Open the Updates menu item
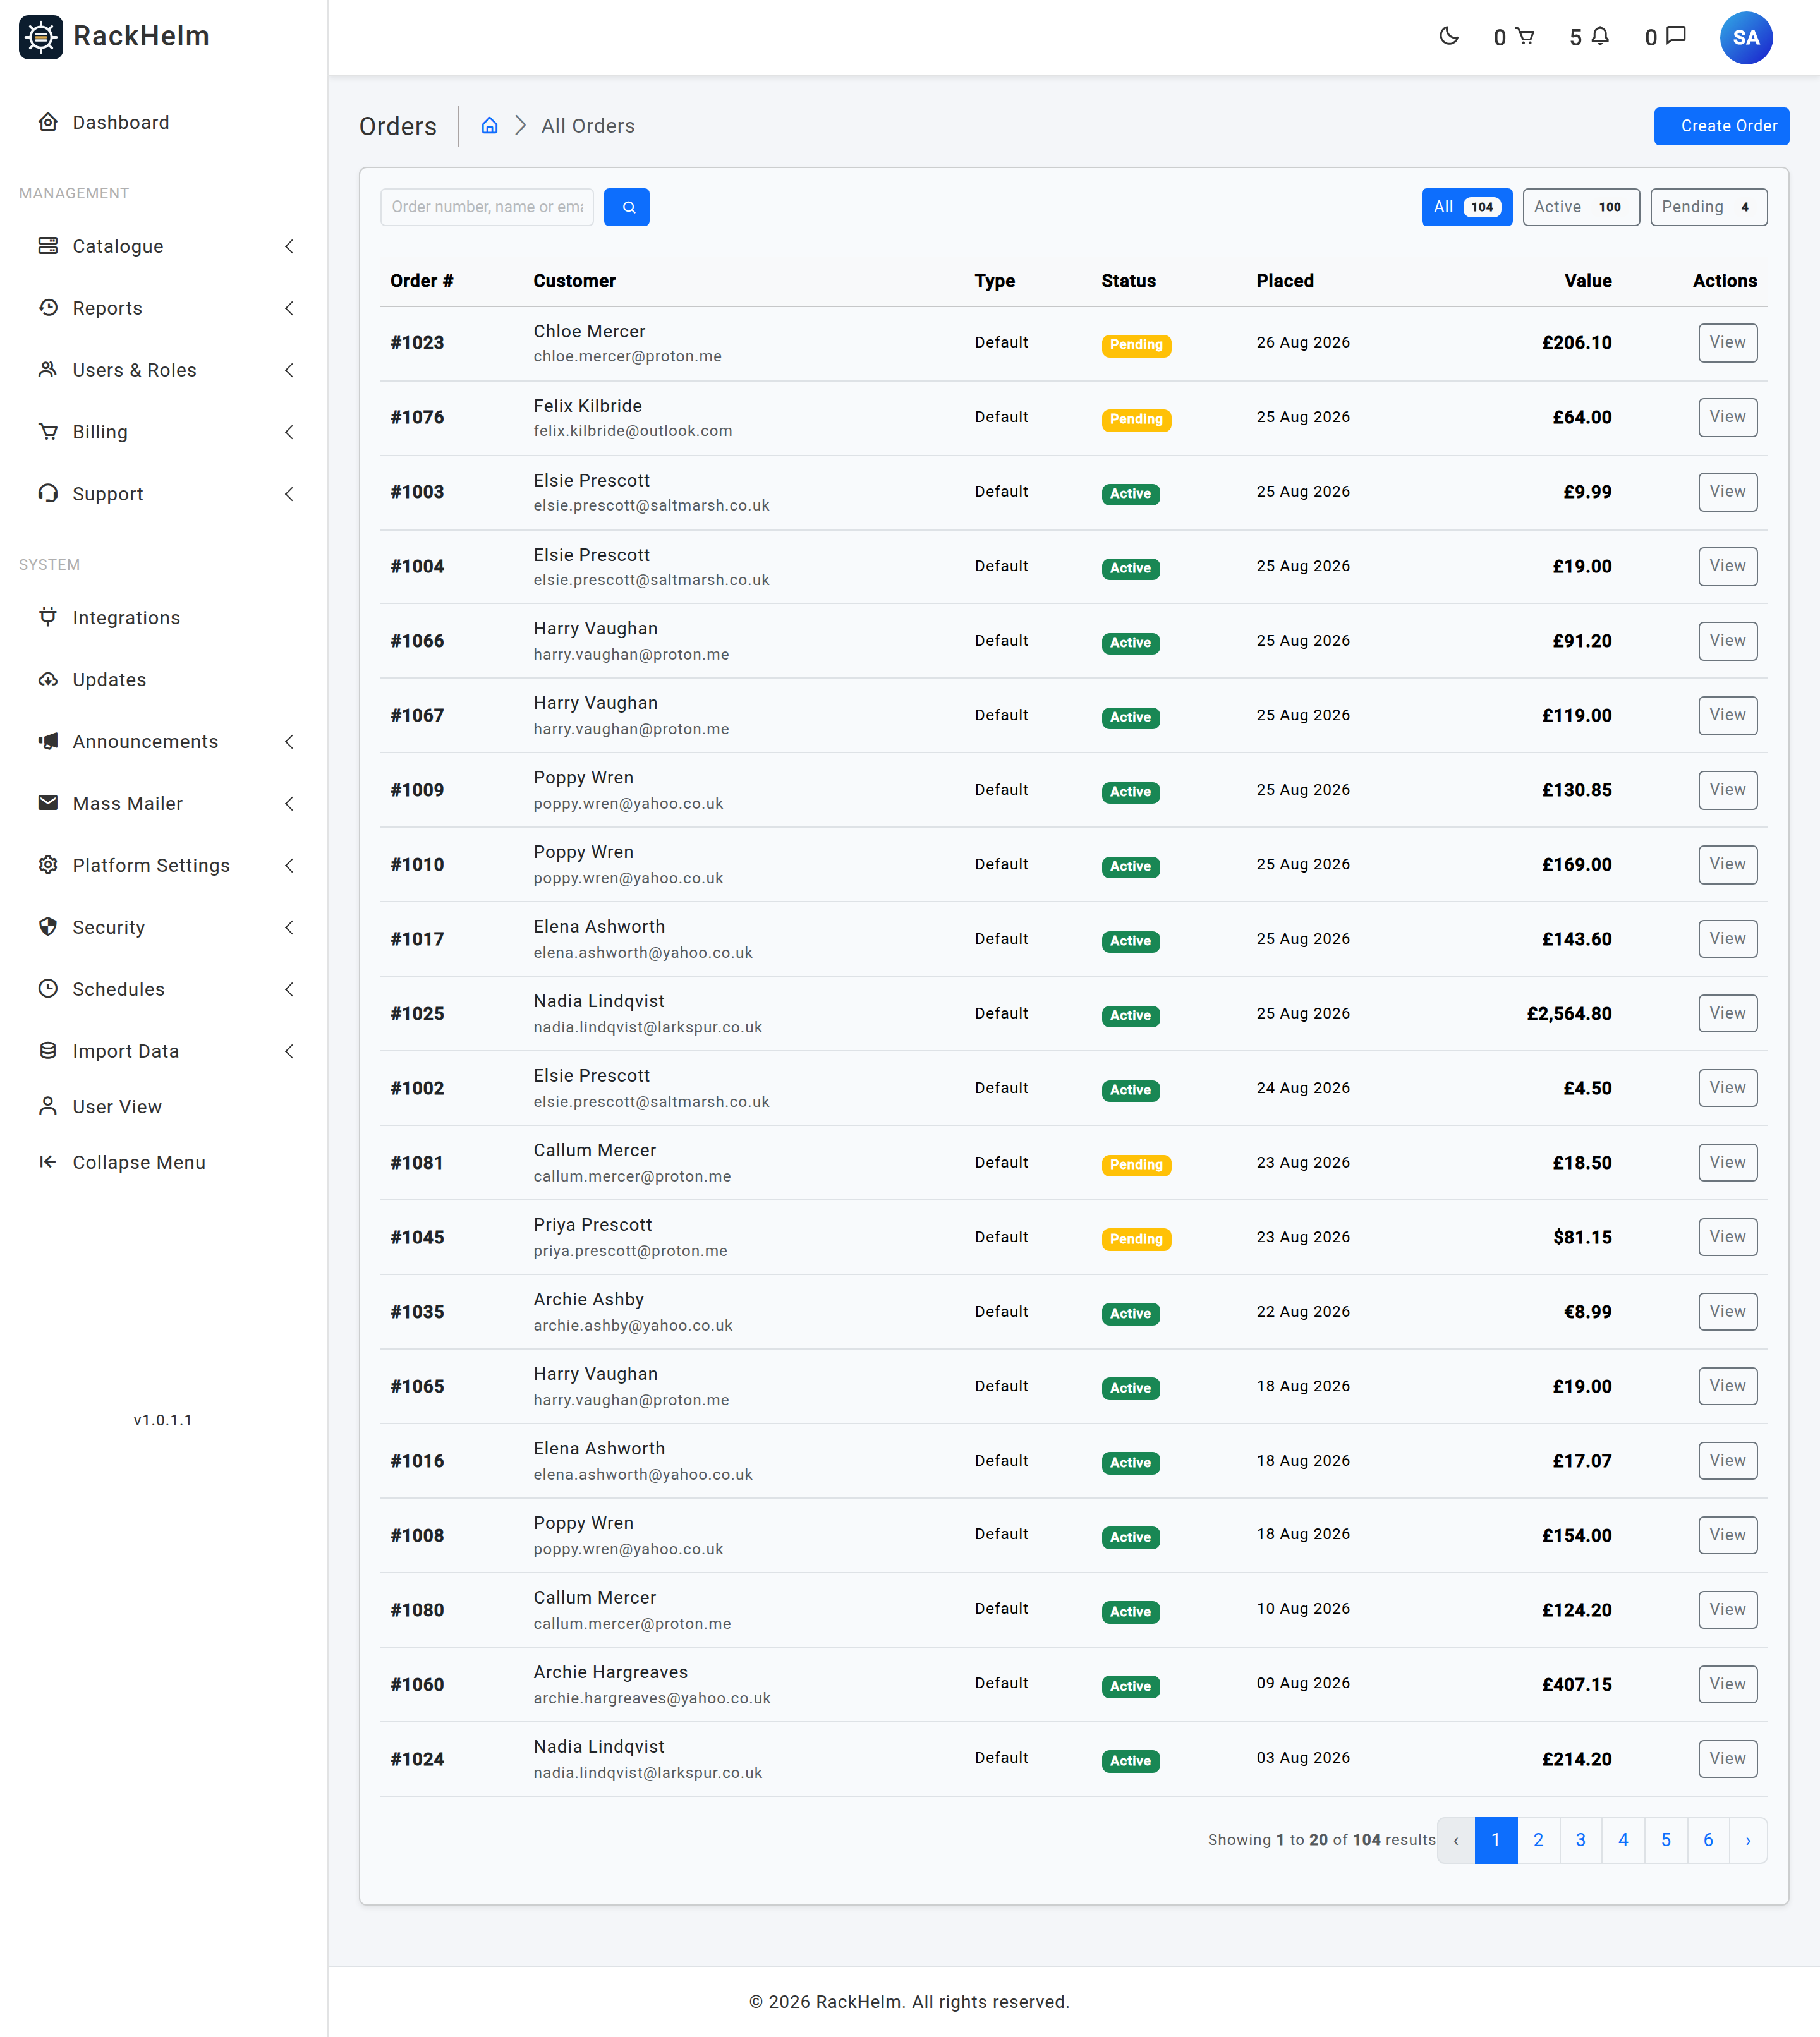 point(163,679)
